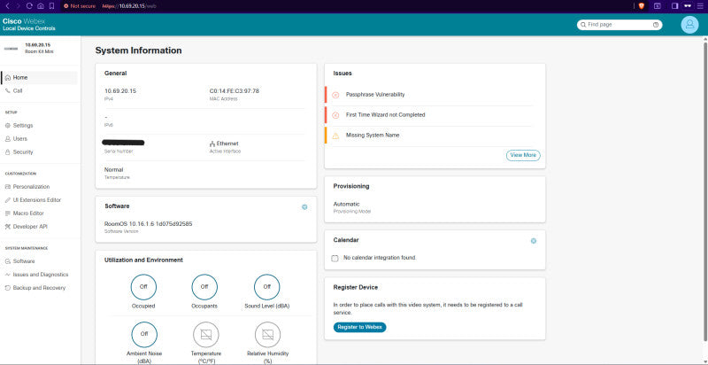Open Software under System Maintenance

coord(40,261)
